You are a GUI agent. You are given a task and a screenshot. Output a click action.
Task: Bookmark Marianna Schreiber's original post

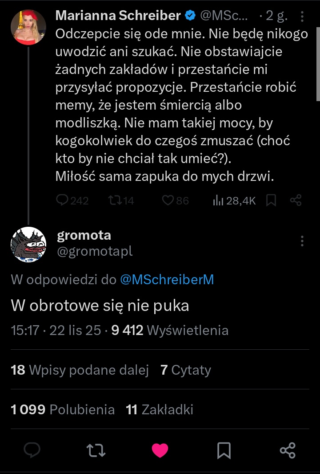(271, 200)
